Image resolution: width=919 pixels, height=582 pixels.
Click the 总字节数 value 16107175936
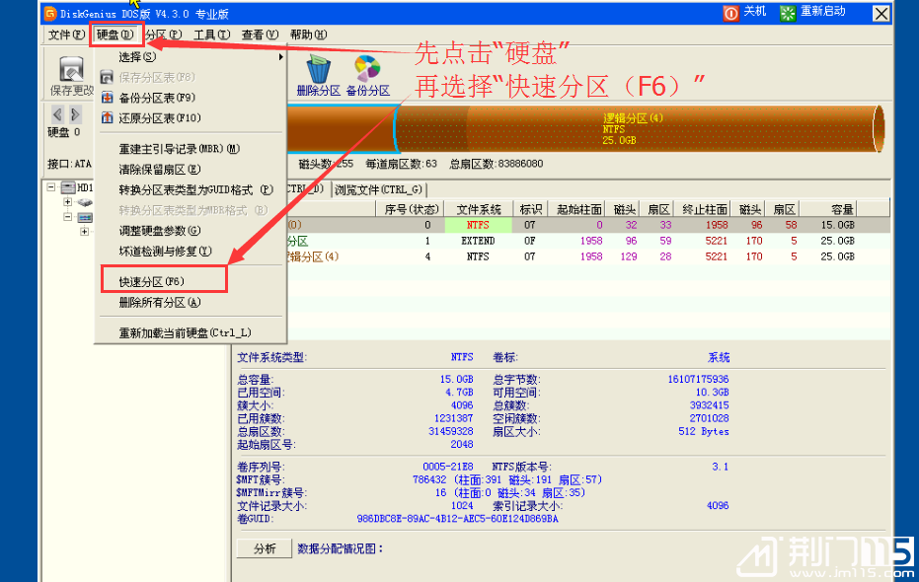coord(698,380)
